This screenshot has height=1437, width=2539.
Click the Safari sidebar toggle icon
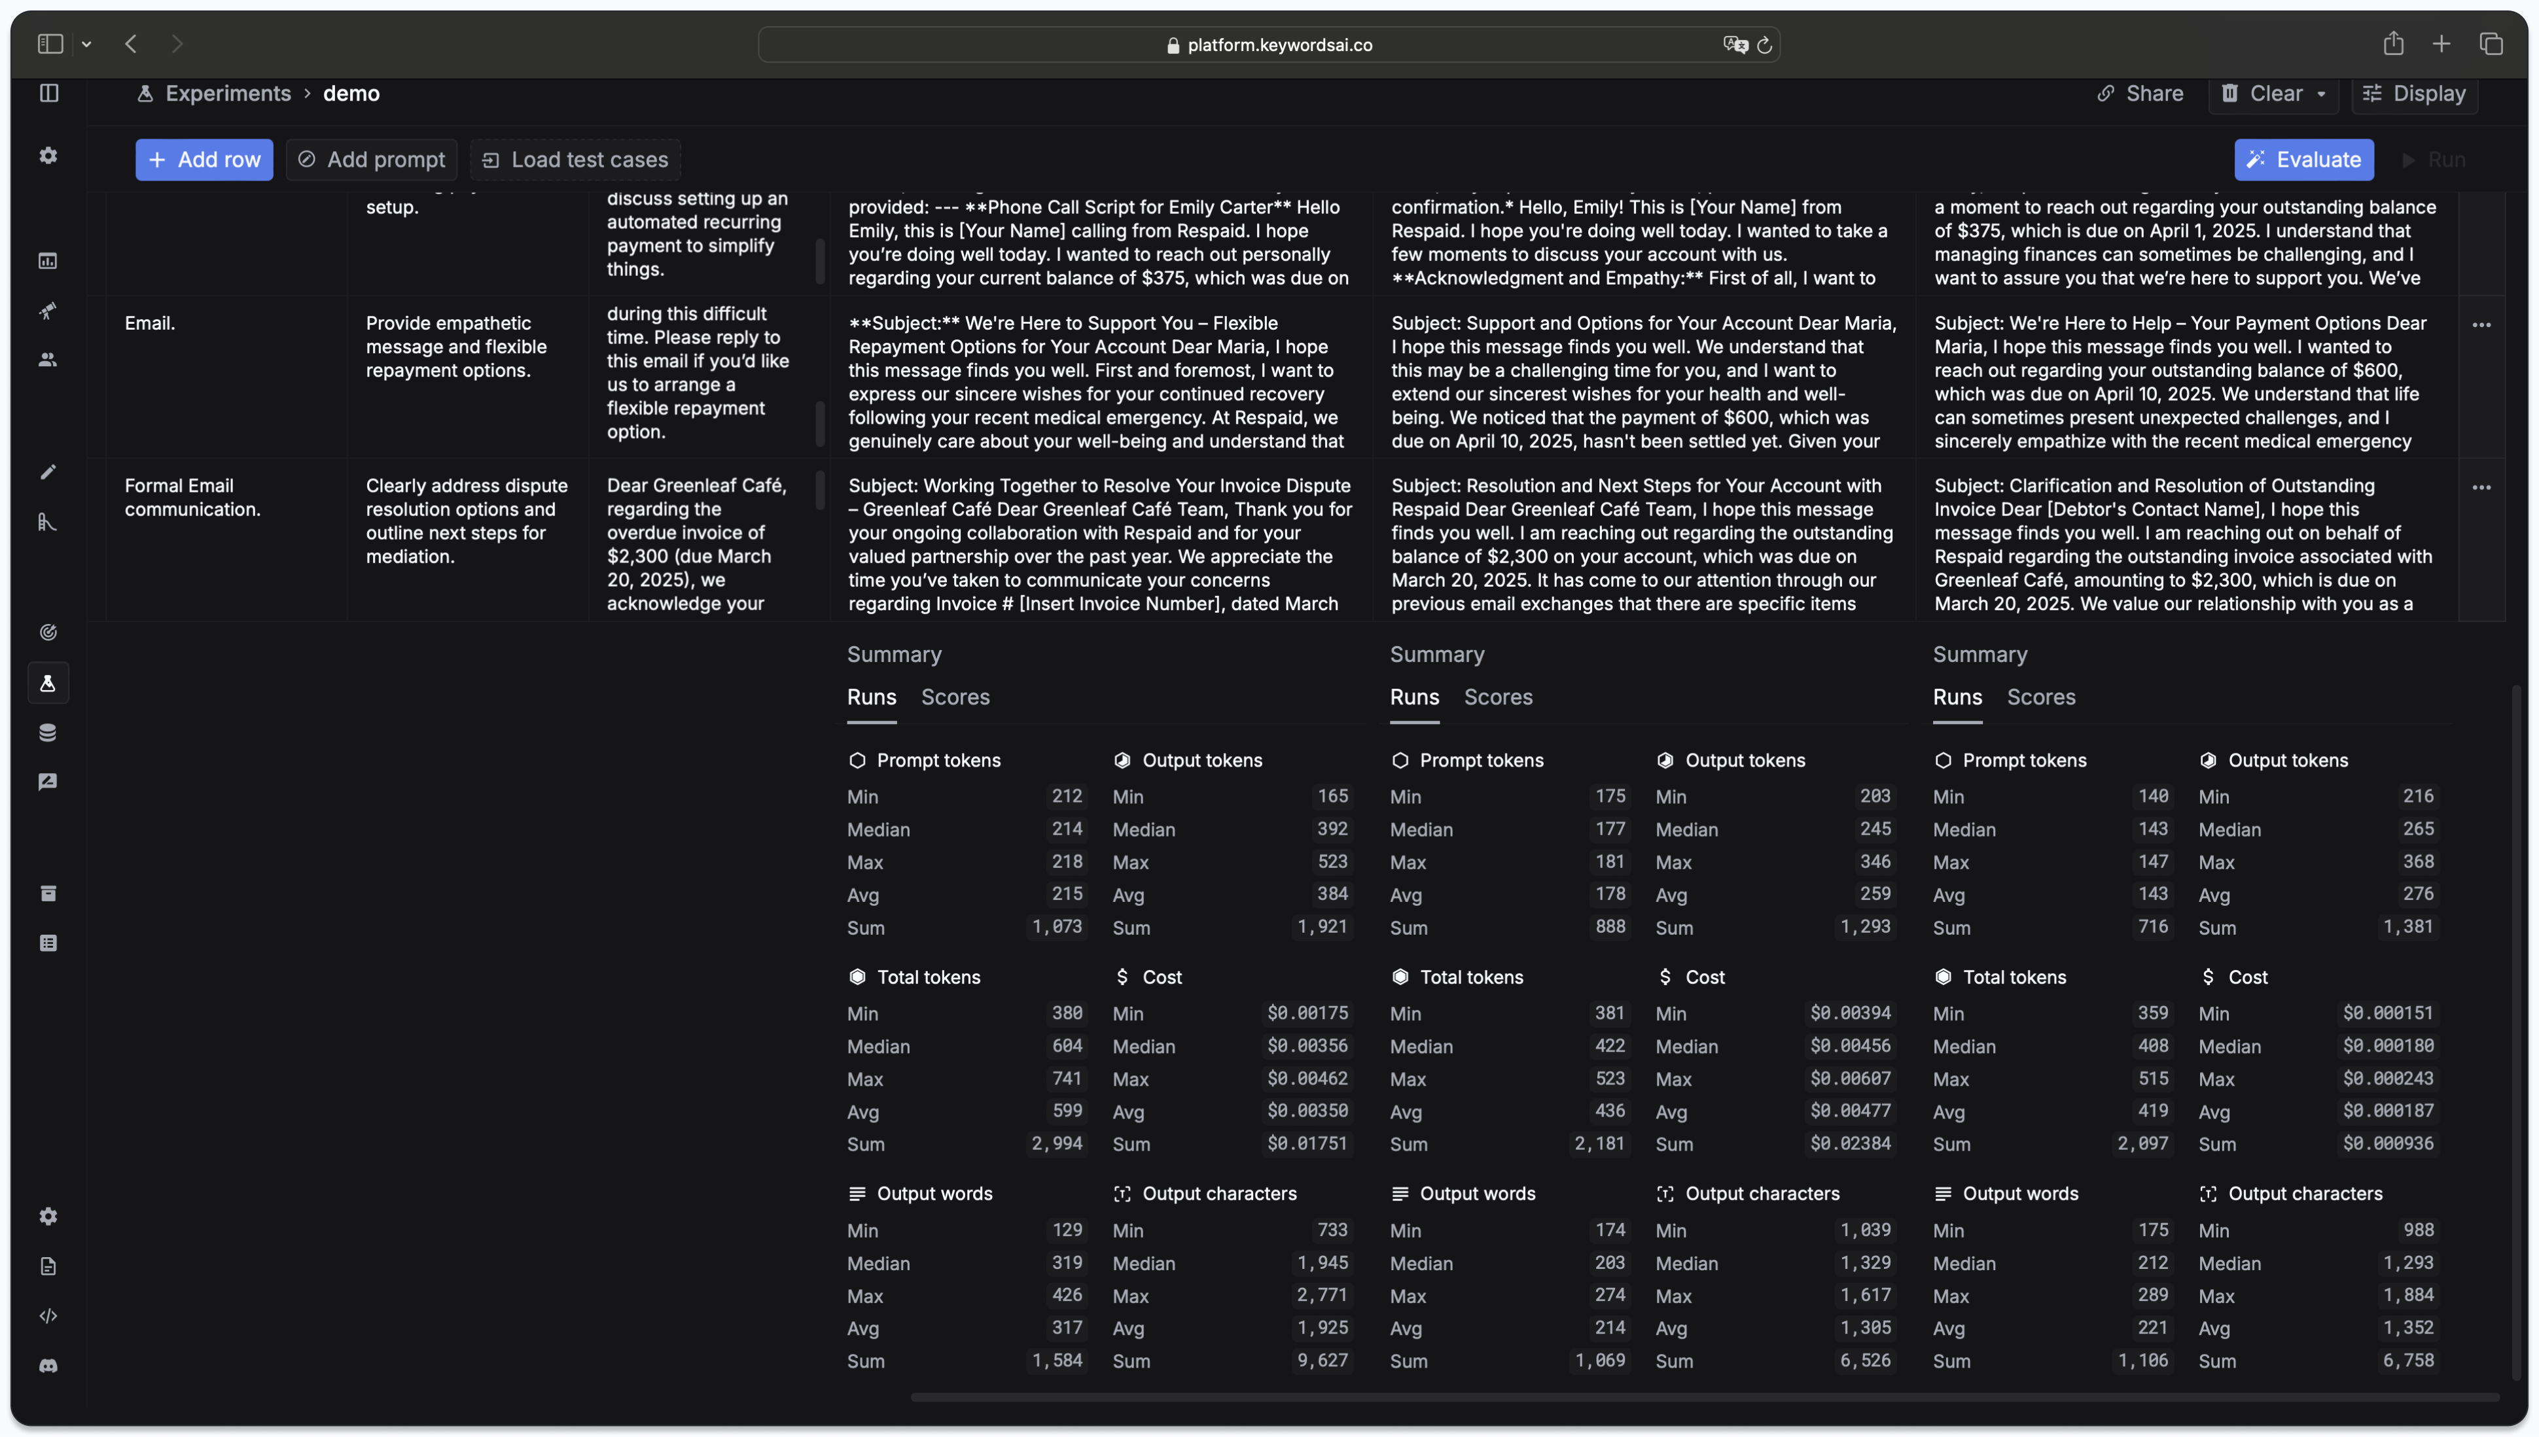[50, 43]
